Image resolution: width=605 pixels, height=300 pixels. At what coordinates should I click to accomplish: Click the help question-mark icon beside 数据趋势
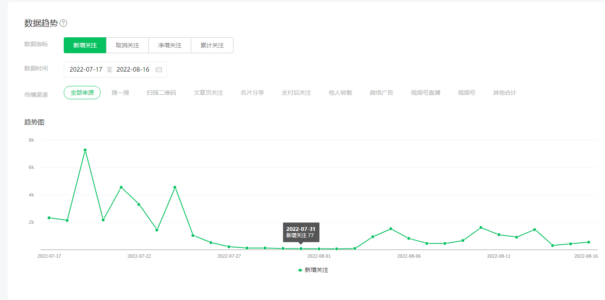pos(63,23)
